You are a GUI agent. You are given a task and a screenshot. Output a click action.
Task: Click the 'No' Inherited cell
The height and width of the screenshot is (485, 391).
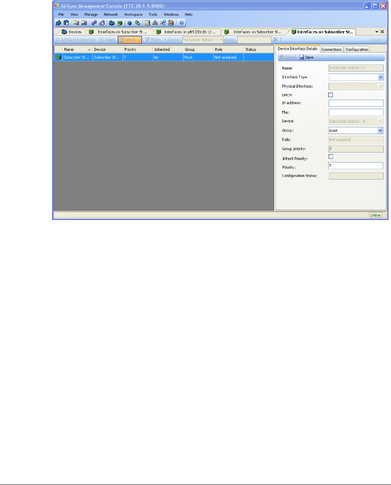(x=168, y=57)
